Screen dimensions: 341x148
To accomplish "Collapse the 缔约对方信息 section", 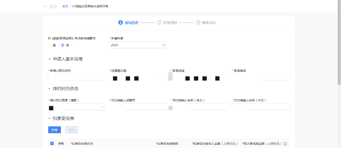I will (49, 89).
